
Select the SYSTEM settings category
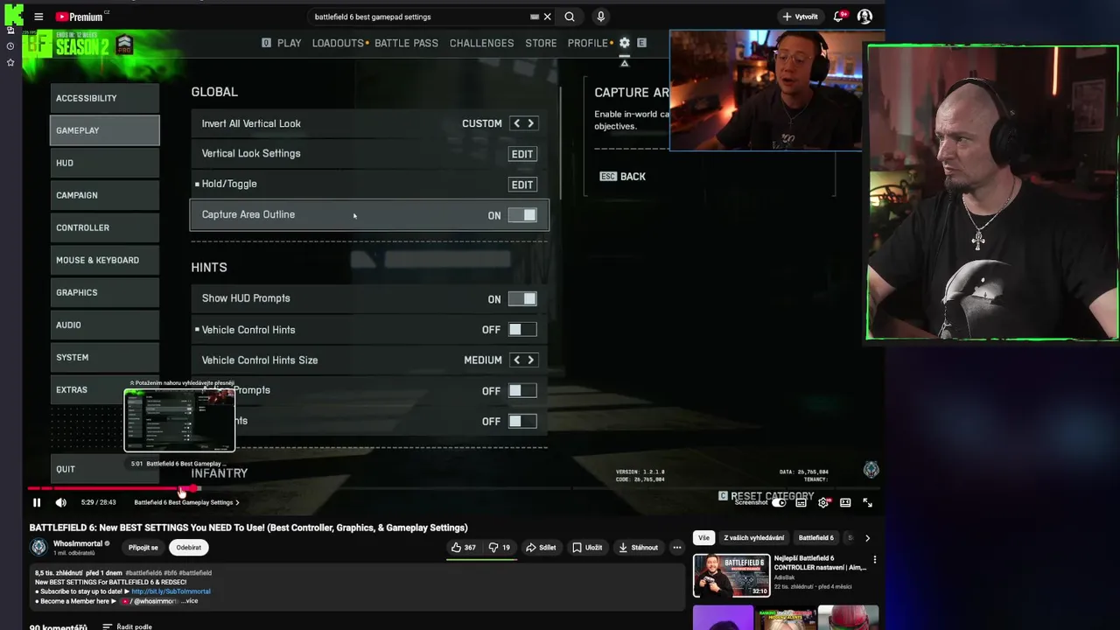pos(105,357)
